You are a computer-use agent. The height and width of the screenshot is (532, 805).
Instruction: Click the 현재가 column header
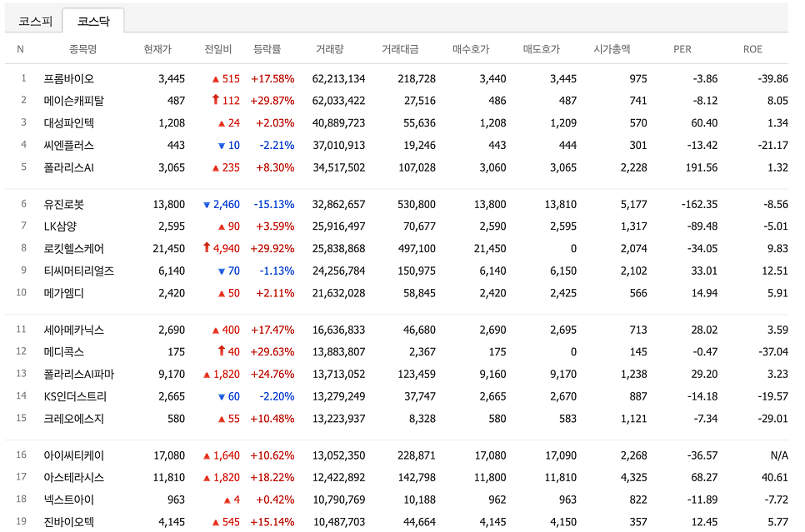click(157, 49)
